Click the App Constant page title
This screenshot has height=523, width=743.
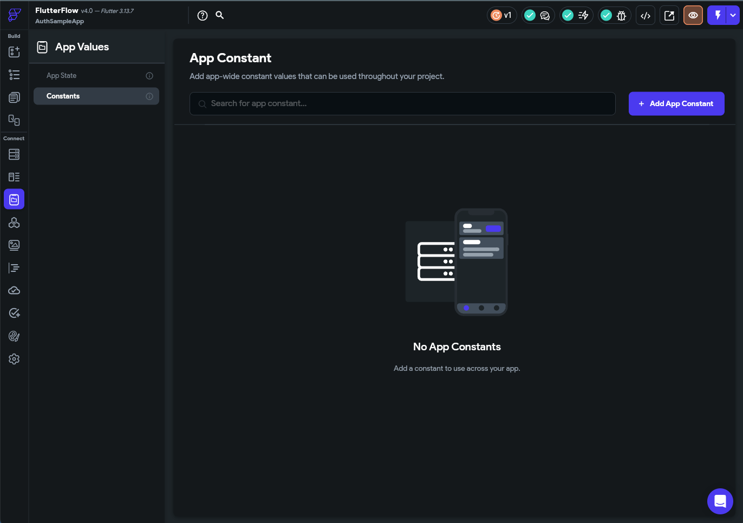click(x=230, y=58)
